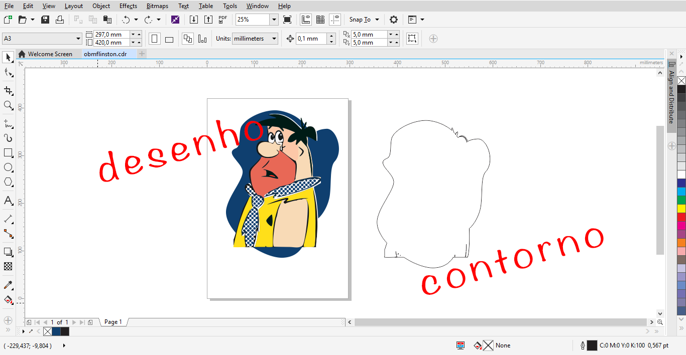Click the Full-screen preview icon
Image resolution: width=686 pixels, height=355 pixels.
coord(287,20)
